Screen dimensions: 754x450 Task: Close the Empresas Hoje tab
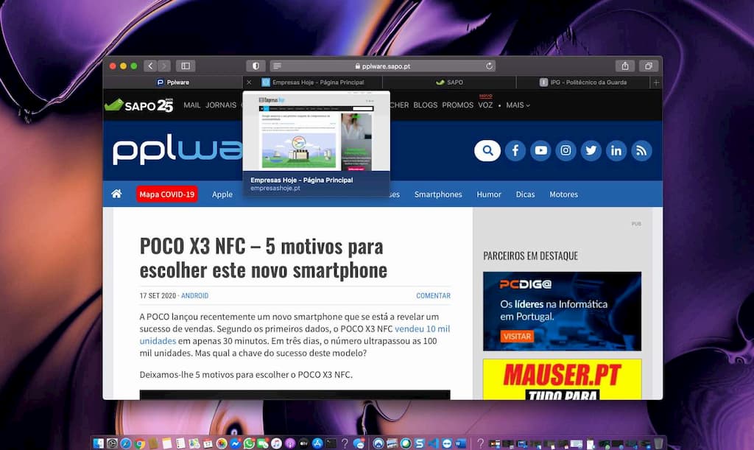click(249, 82)
